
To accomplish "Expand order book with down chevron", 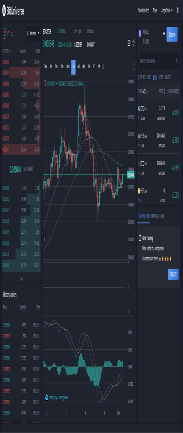I will 22,279.
